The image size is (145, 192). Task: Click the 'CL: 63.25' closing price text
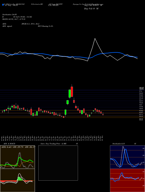point(53,5)
